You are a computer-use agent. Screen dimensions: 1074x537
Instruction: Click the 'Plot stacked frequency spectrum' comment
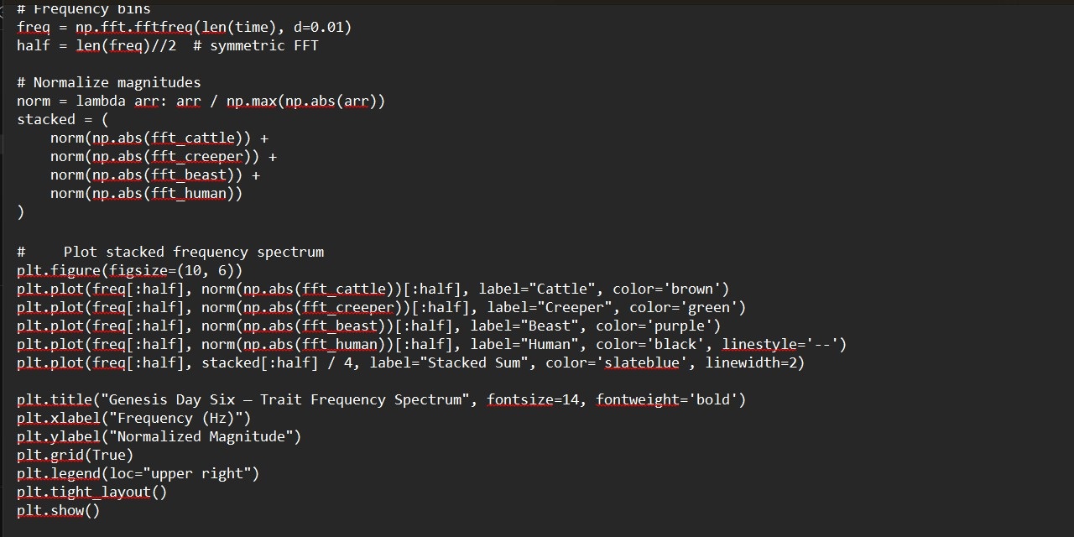click(x=193, y=252)
